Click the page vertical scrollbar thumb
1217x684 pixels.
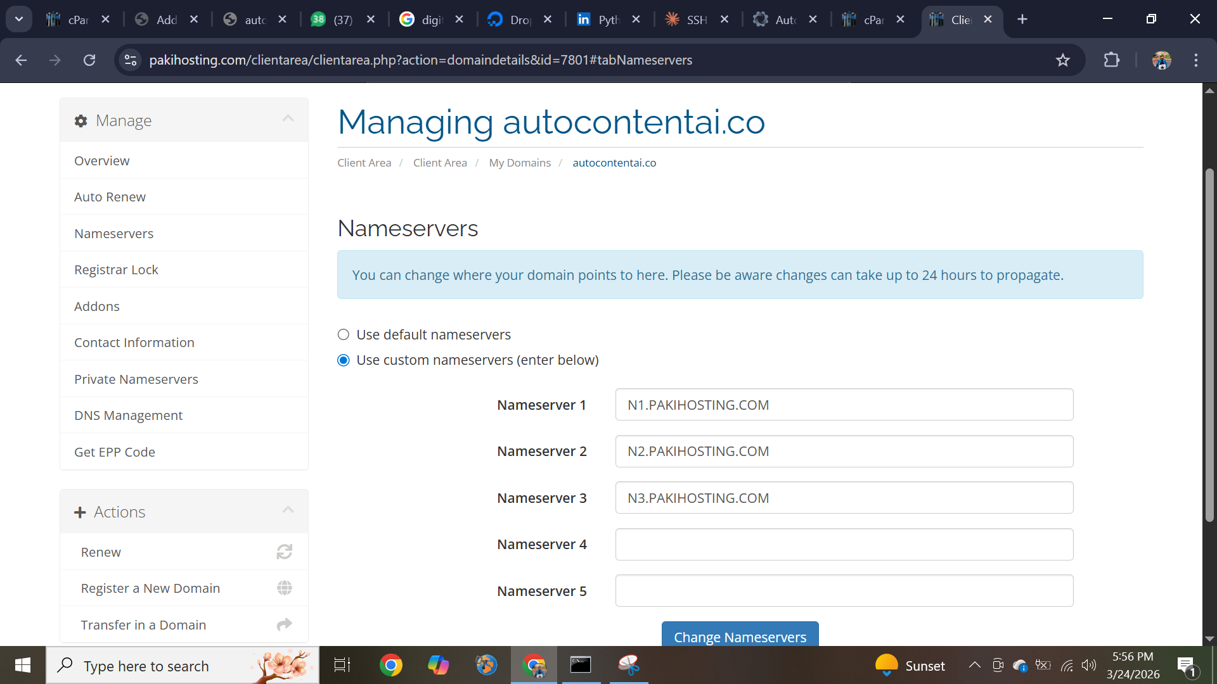click(x=1209, y=345)
